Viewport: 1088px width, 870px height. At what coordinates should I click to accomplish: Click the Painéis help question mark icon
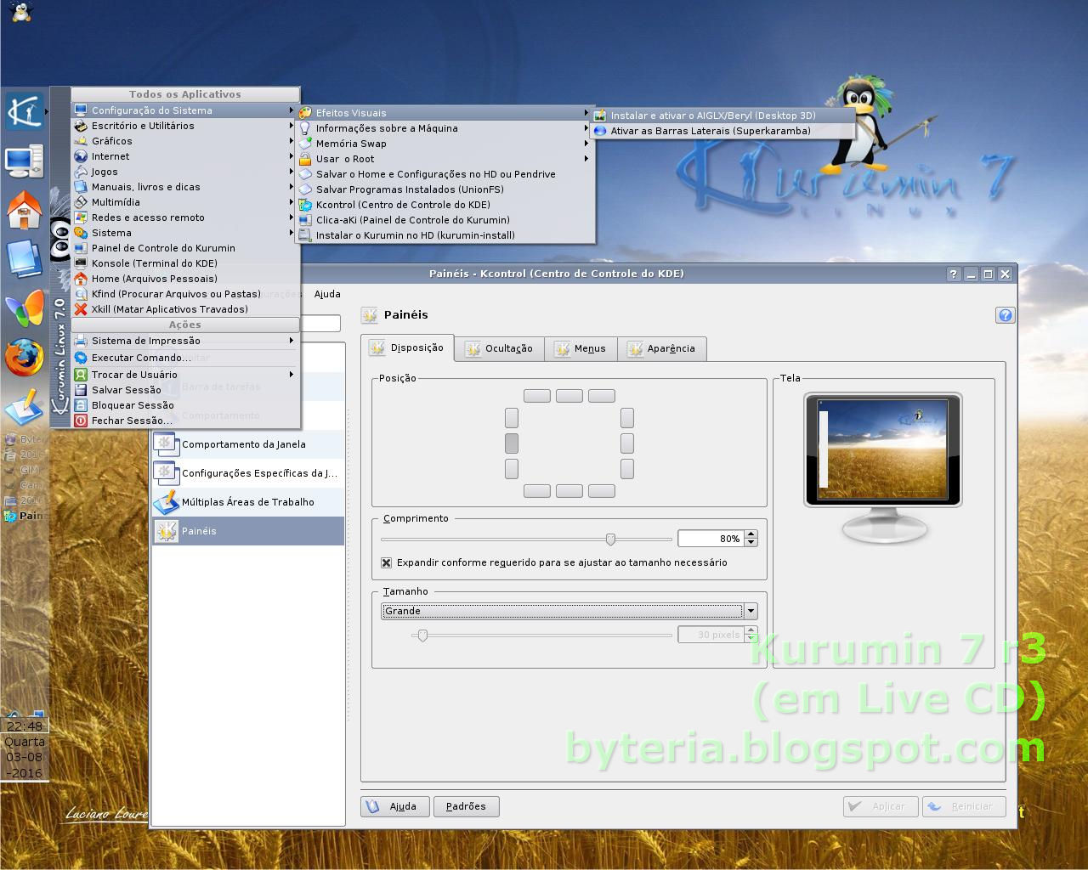1005,314
